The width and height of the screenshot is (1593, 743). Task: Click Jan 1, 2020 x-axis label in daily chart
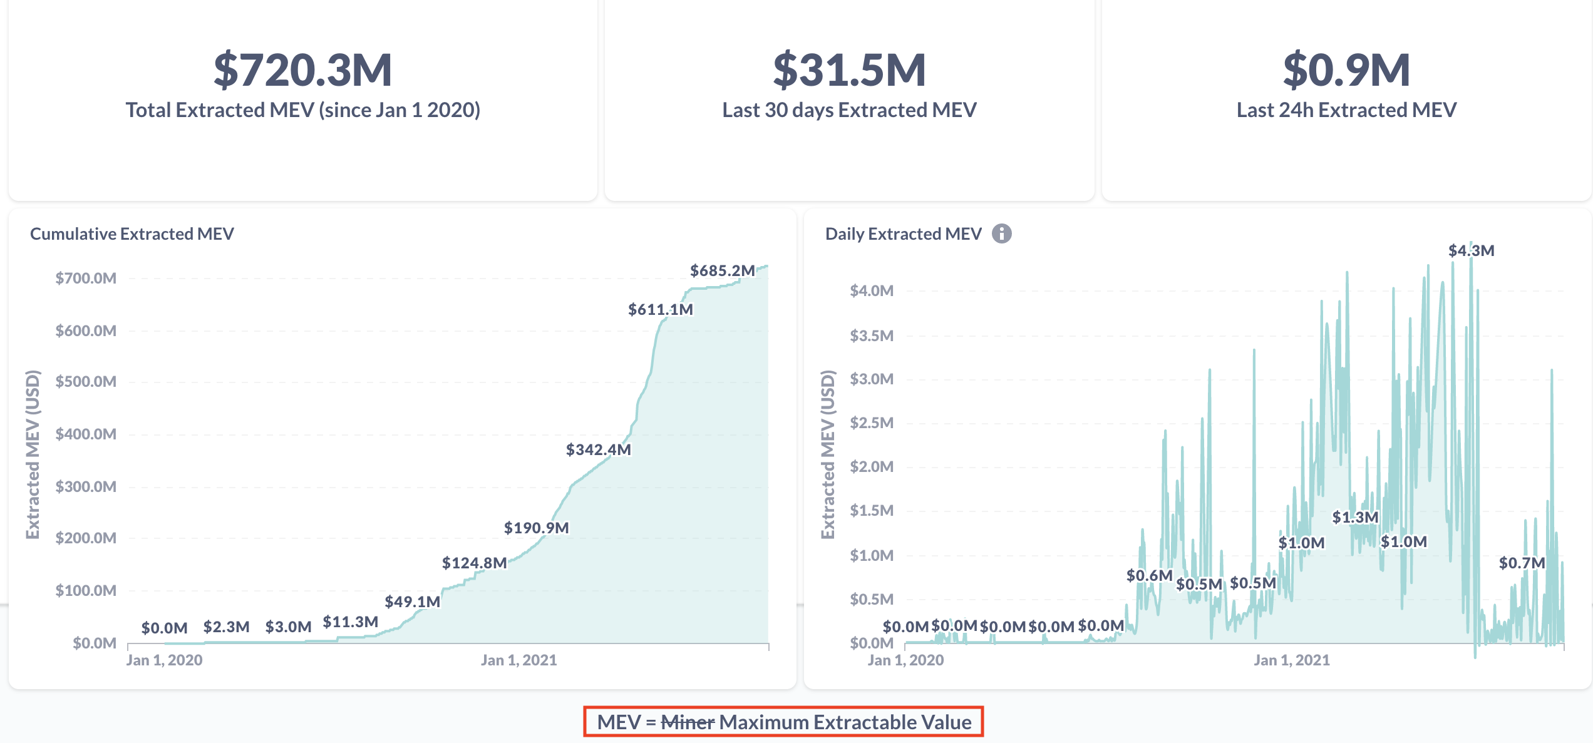(x=905, y=660)
